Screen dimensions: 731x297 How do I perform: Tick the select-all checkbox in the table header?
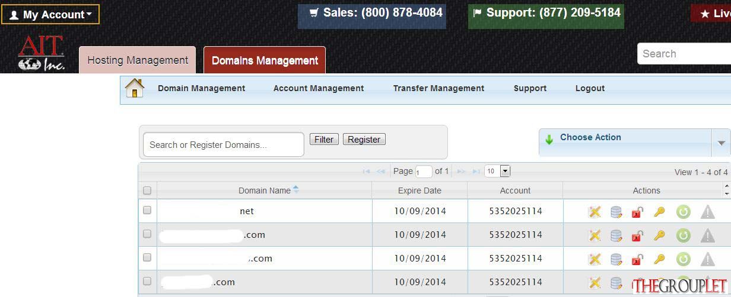click(147, 191)
